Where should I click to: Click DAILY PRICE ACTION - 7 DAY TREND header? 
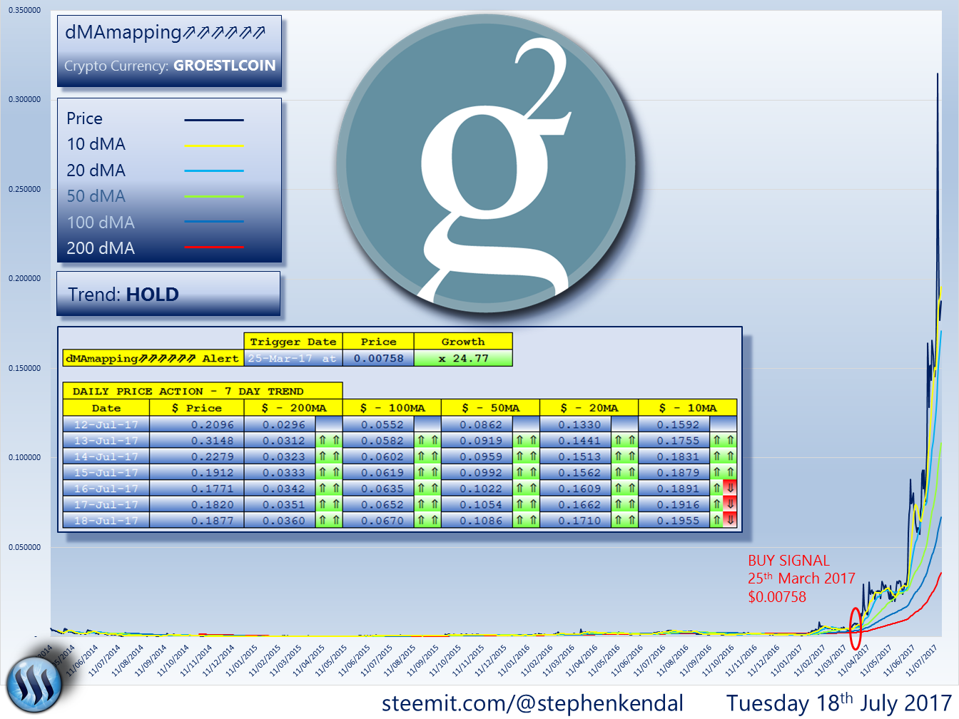(203, 391)
